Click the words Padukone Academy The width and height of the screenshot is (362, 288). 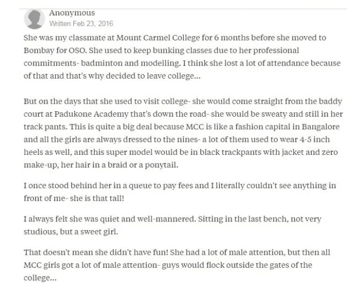coord(91,114)
